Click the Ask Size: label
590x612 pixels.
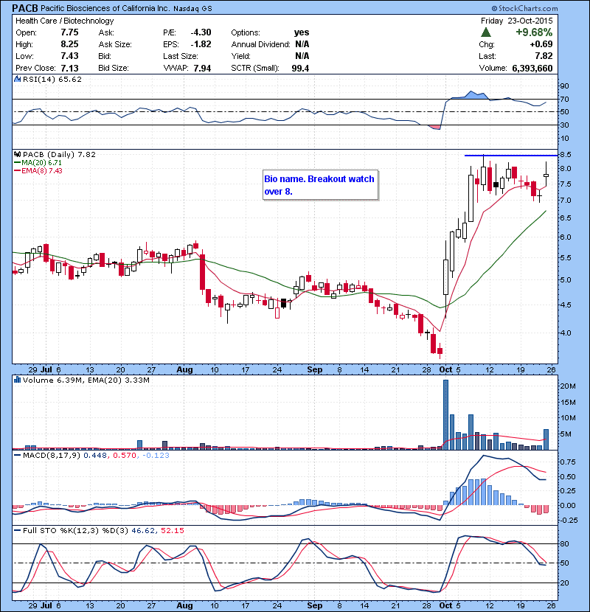115,44
